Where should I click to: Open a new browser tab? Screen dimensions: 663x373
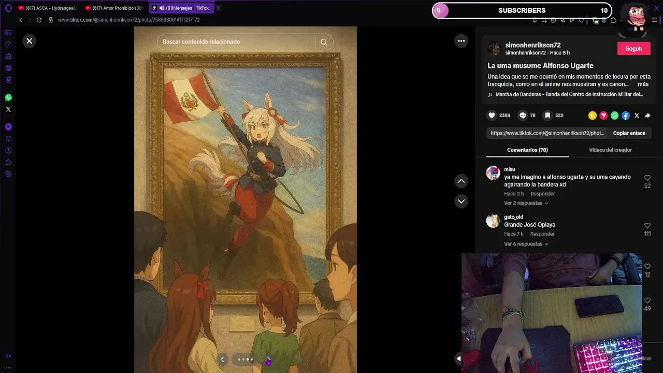coord(219,8)
